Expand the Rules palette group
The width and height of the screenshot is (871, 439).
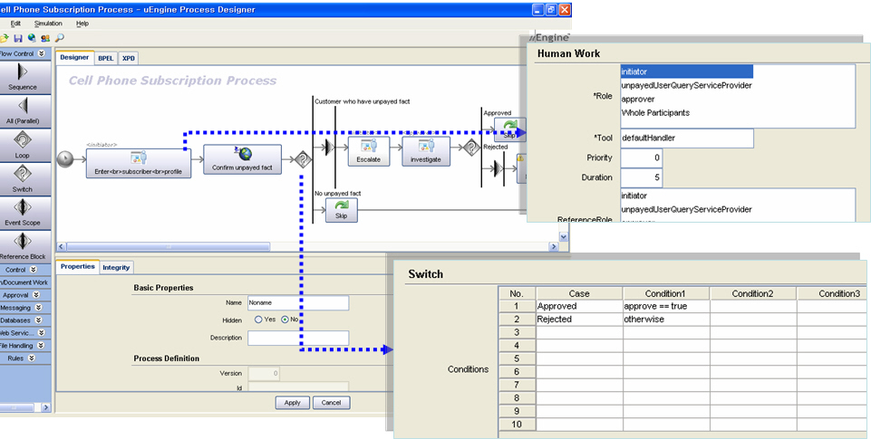pos(32,358)
